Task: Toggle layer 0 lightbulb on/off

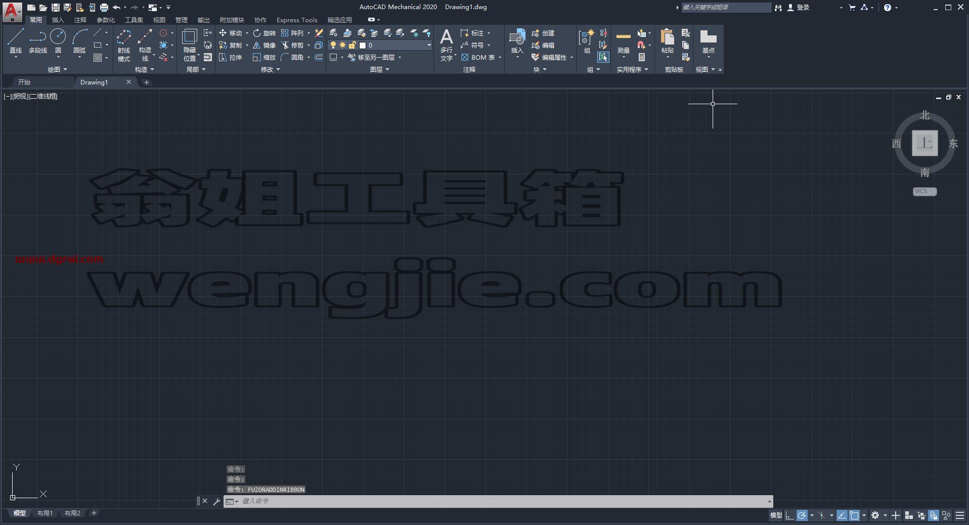Action: tap(333, 45)
